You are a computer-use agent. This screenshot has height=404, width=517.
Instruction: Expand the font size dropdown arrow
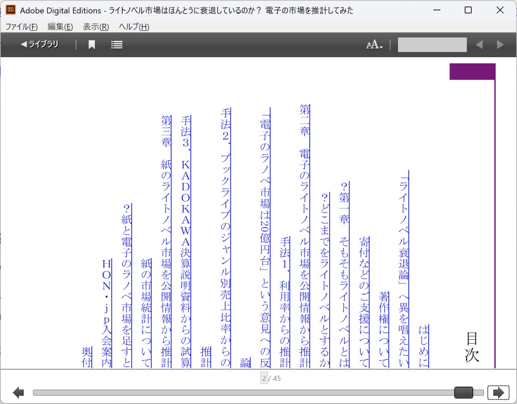click(x=381, y=46)
